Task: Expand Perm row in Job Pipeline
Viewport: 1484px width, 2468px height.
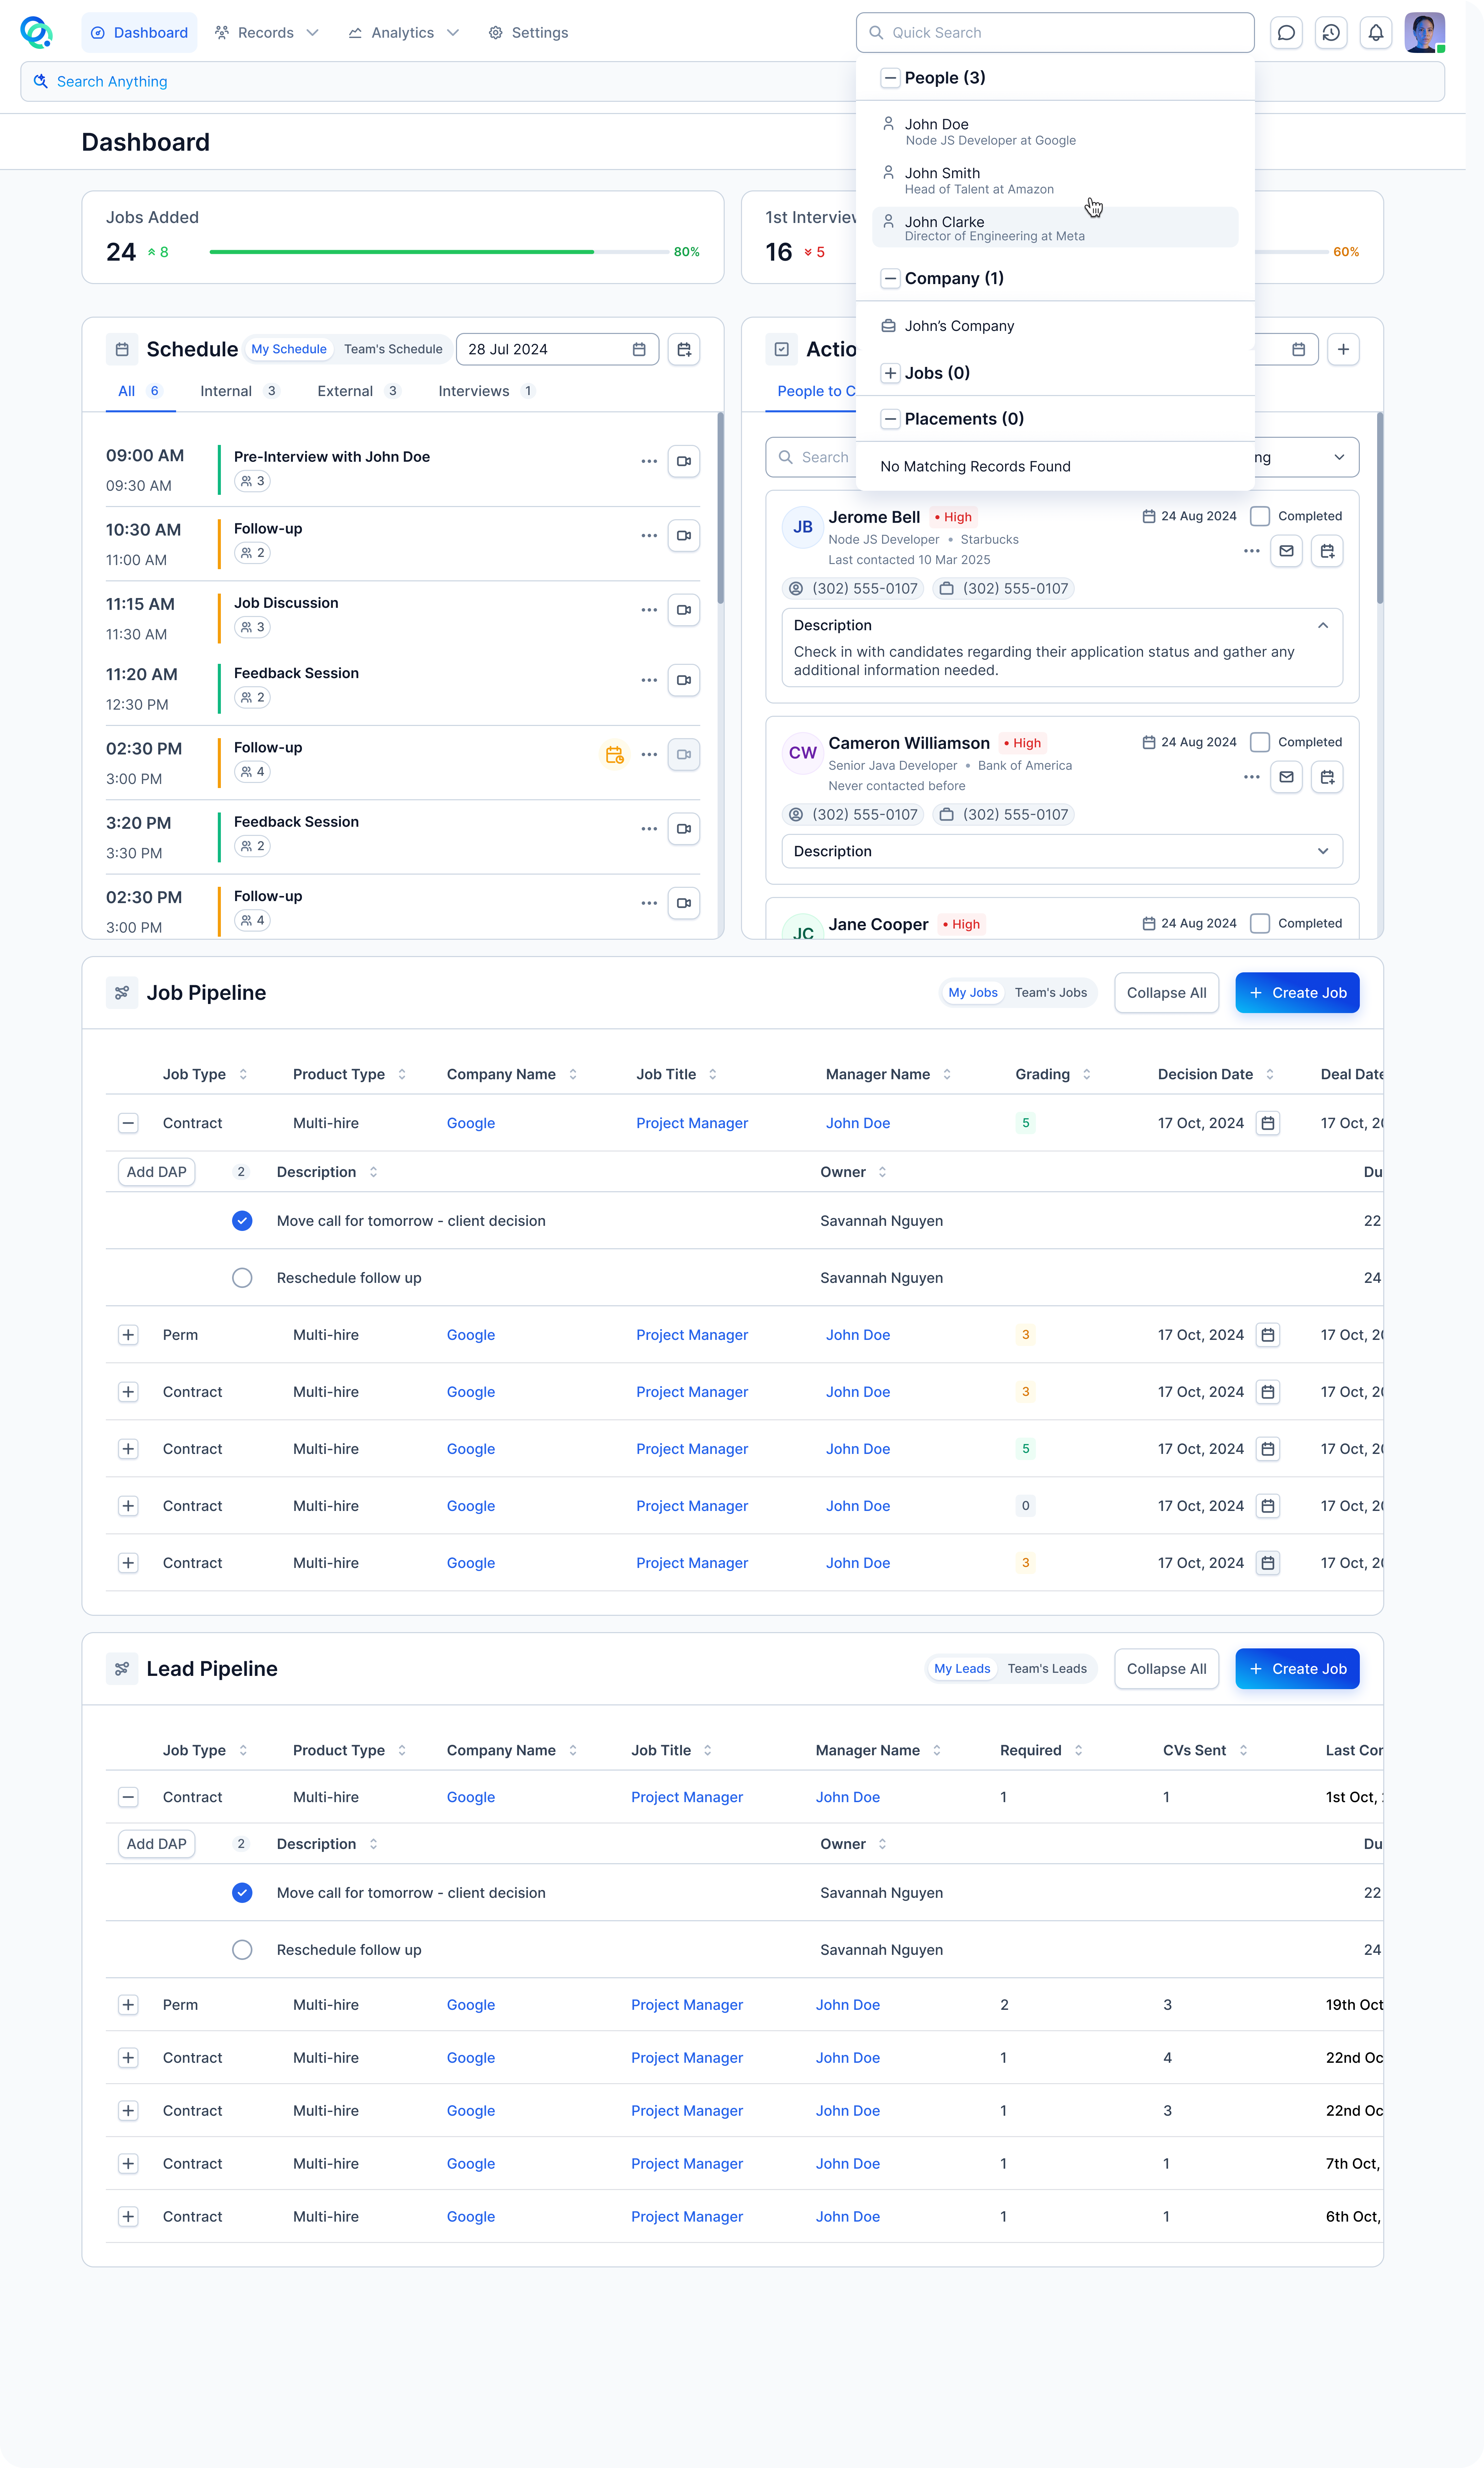Action: pos(128,1335)
